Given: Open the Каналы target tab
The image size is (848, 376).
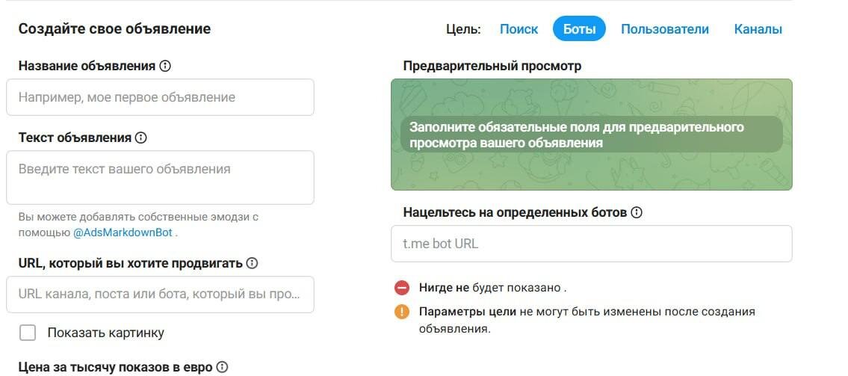Looking at the screenshot, I should pos(758,29).
